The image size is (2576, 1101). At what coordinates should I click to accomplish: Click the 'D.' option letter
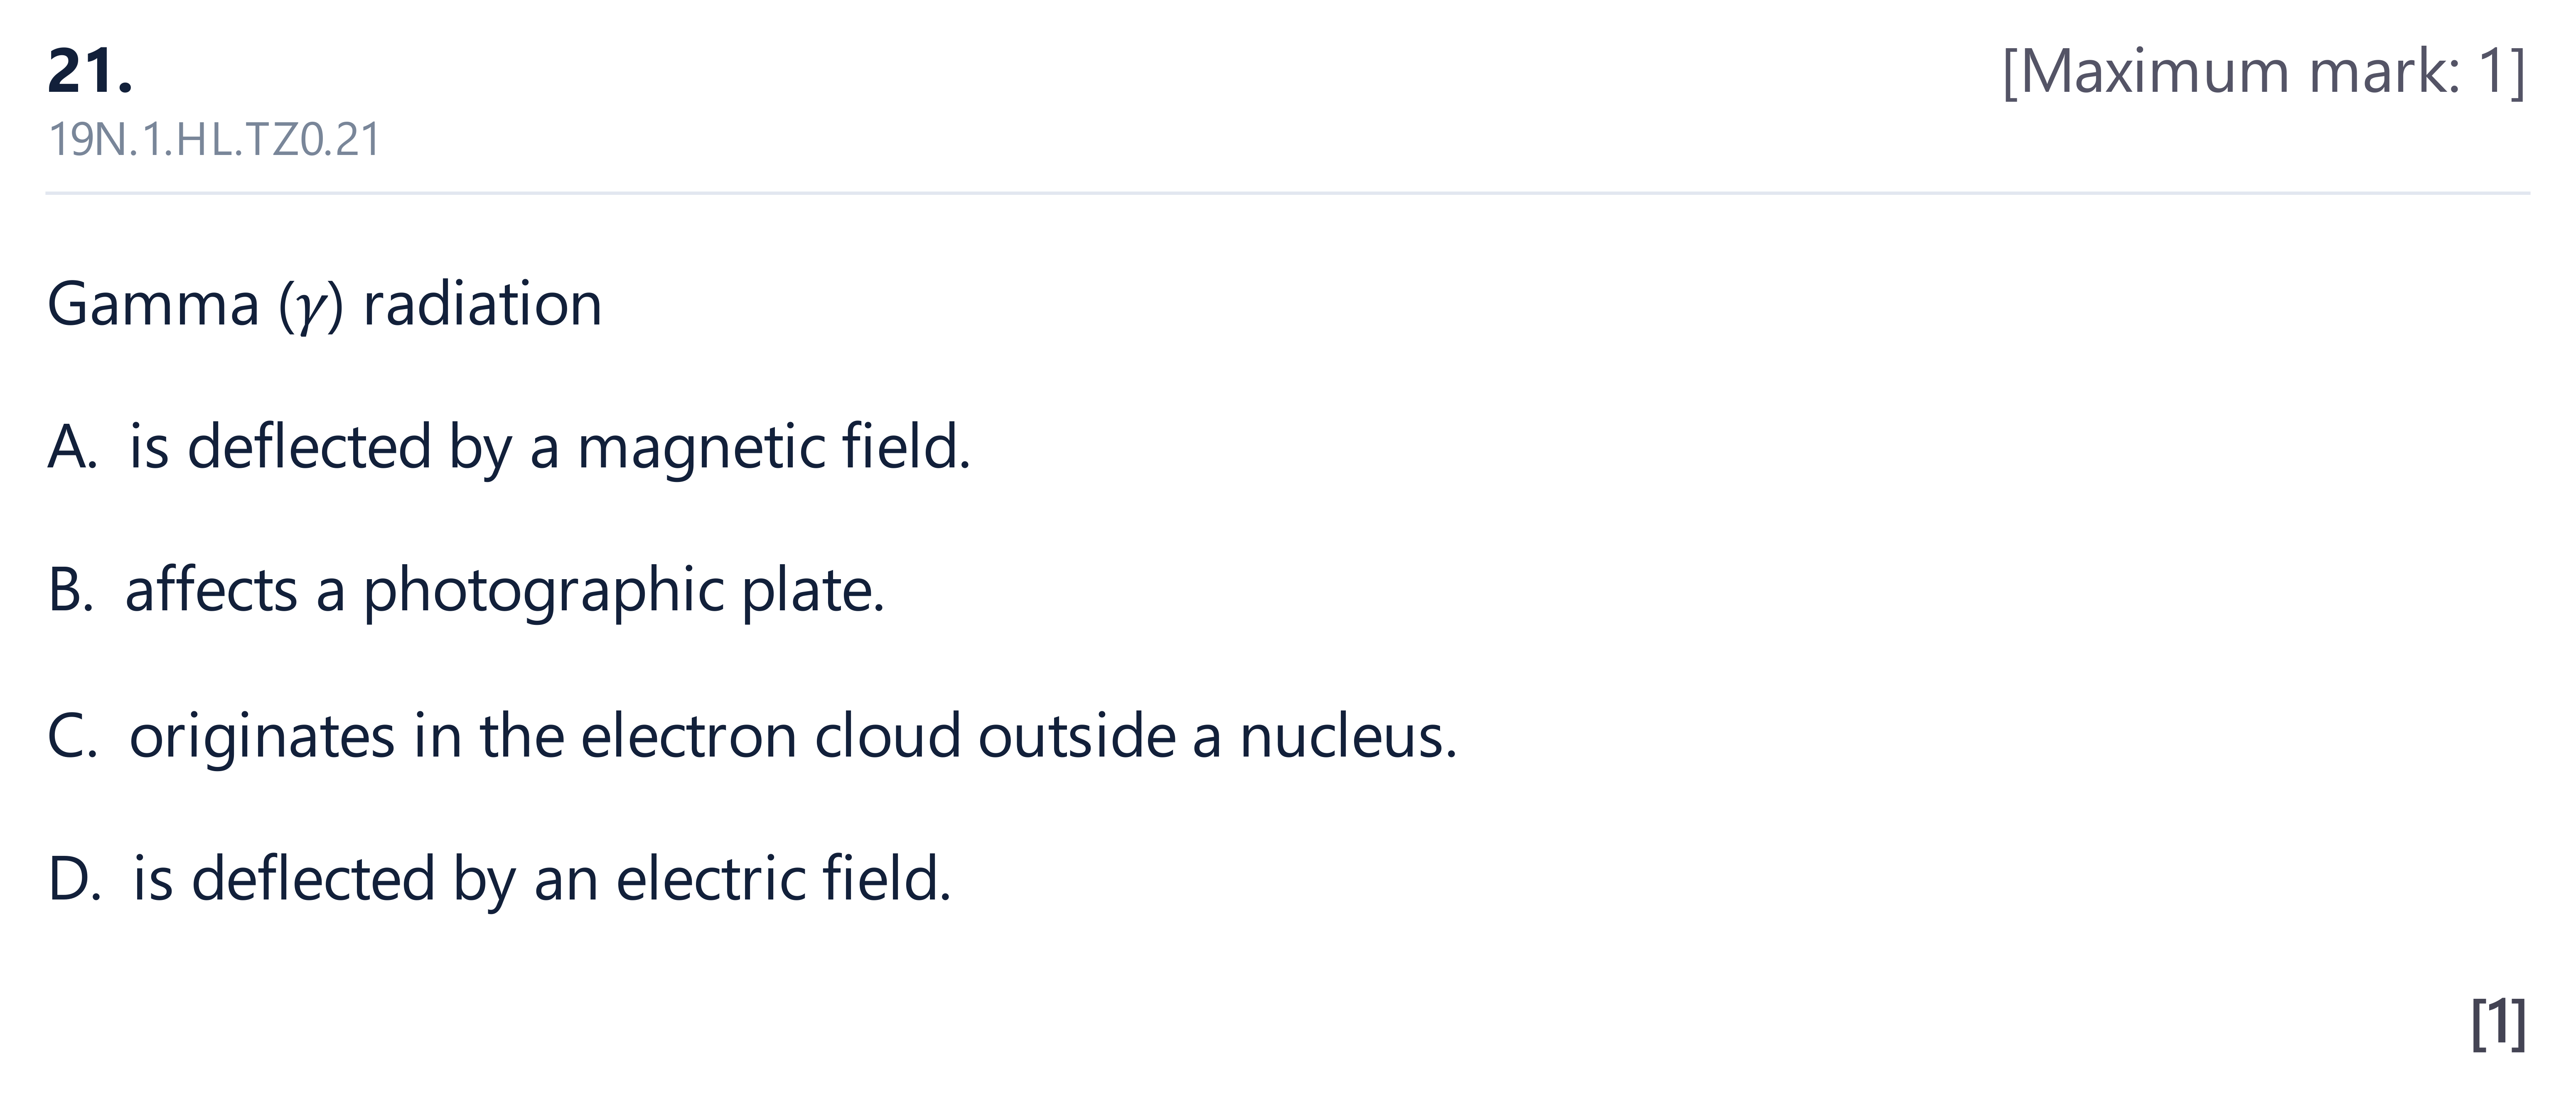point(74,880)
